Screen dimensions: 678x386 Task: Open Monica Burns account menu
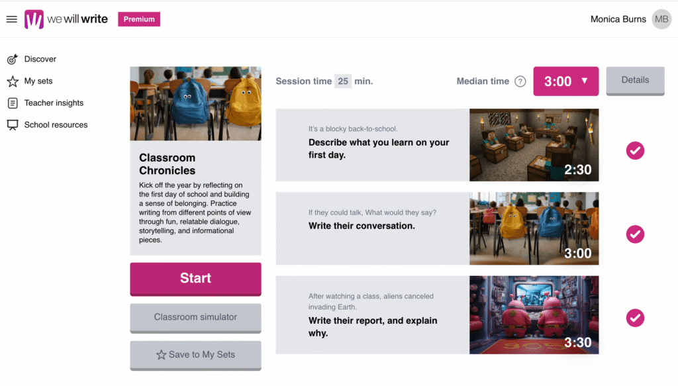[x=618, y=19]
